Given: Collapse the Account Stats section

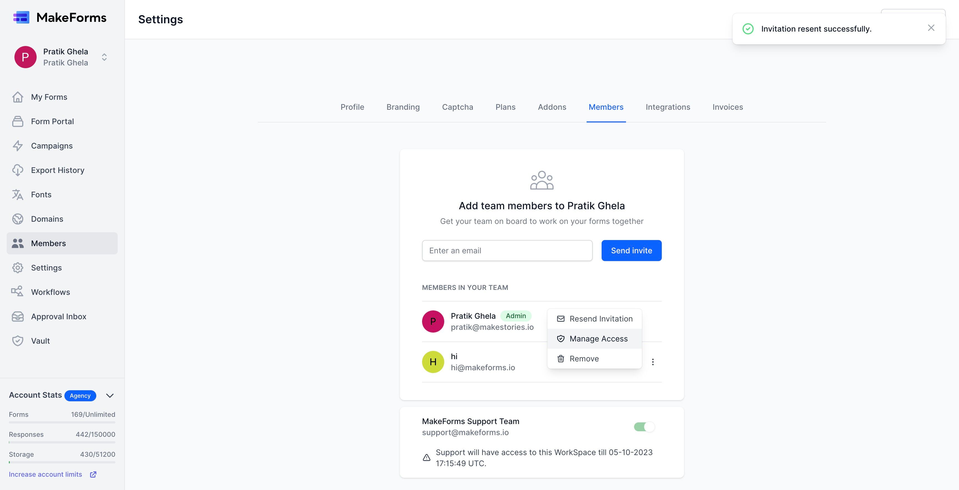Looking at the screenshot, I should 110,395.
